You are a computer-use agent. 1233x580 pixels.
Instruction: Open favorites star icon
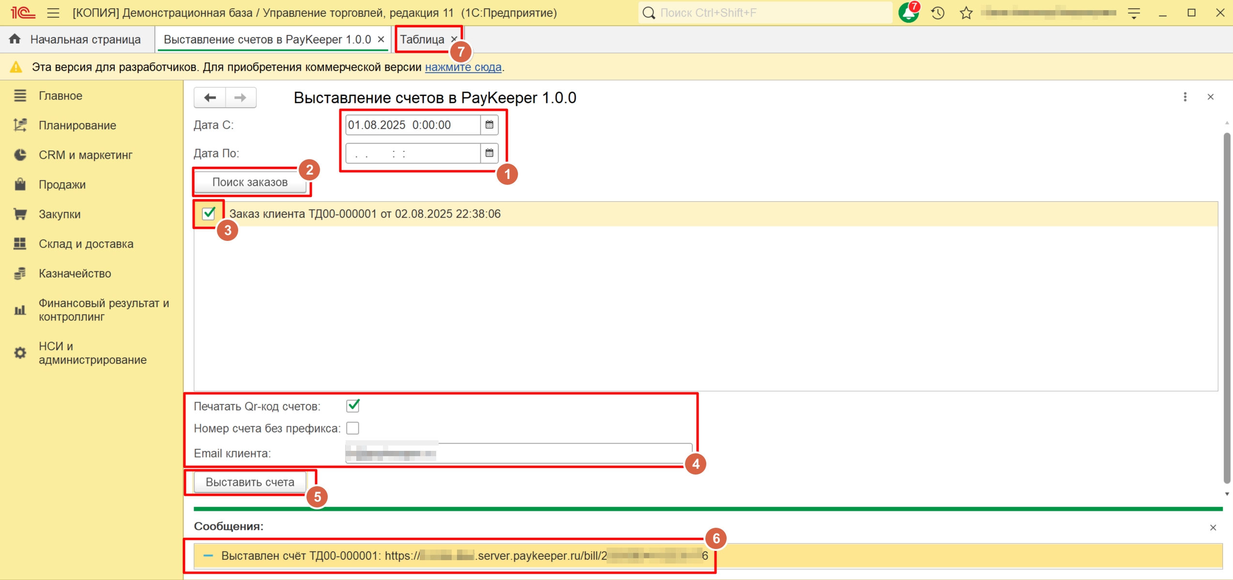coord(966,13)
